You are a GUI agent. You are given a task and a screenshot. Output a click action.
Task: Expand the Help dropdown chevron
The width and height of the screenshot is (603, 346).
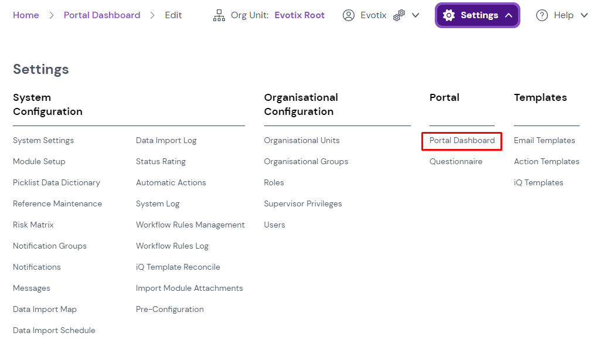pyautogui.click(x=584, y=15)
